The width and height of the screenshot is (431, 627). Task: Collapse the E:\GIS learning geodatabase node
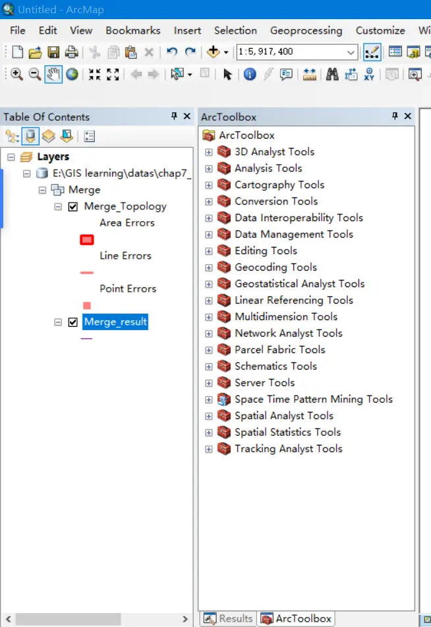(x=27, y=174)
